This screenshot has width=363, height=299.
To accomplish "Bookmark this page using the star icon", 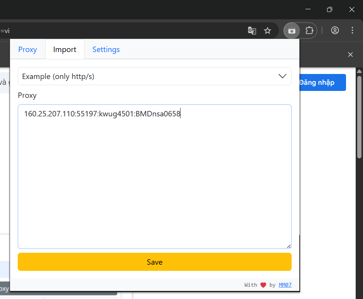I will tap(267, 30).
